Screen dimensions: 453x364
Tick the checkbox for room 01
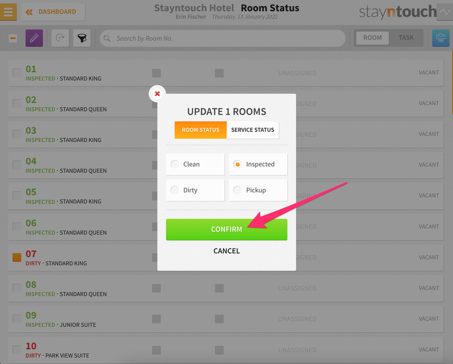(17, 72)
